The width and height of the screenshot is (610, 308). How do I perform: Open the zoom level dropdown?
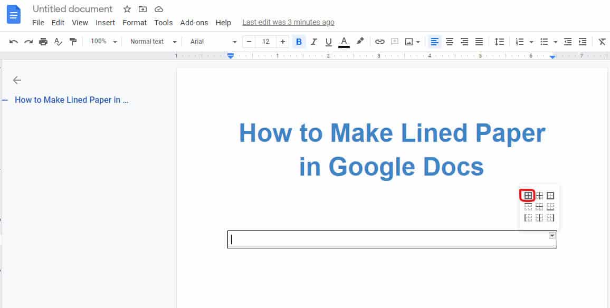[x=103, y=42]
